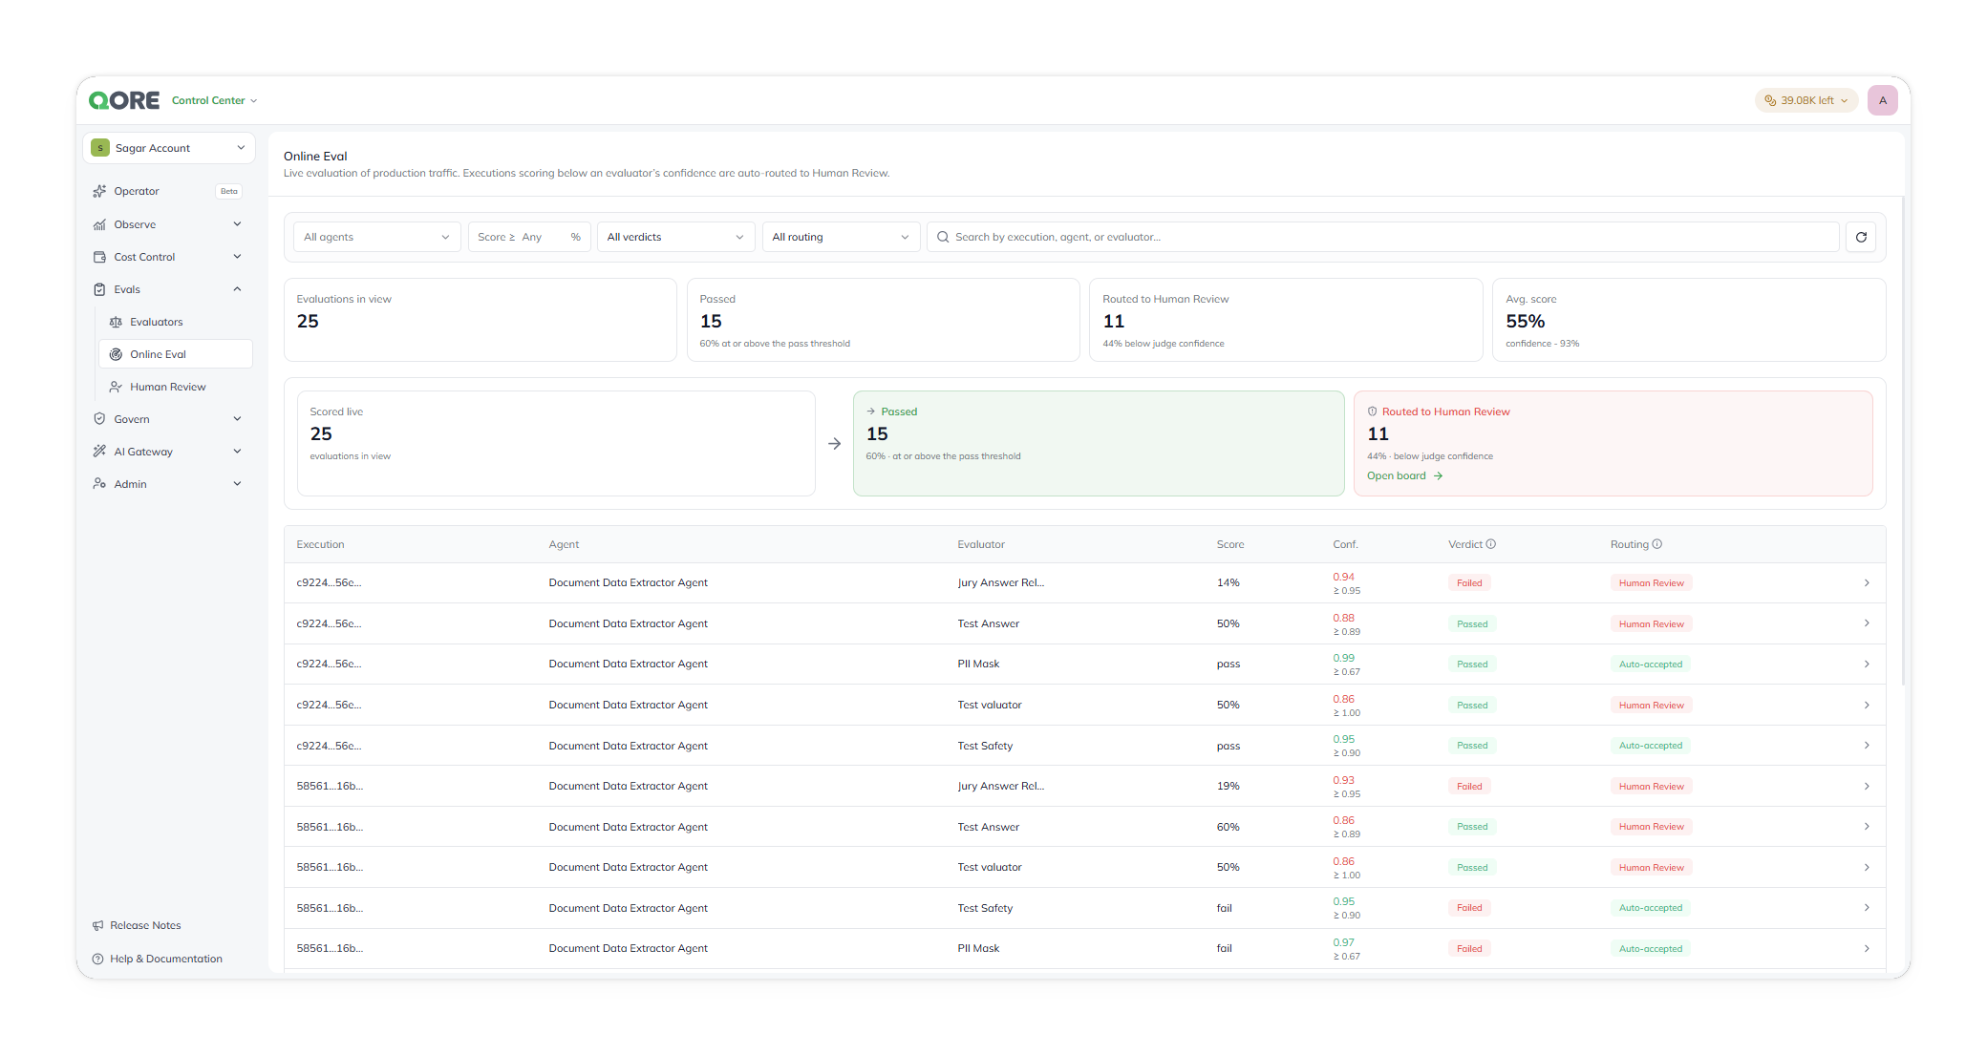This screenshot has width=1987, height=1055.
Task: Click Help & Documentation question icon
Action: point(98,959)
